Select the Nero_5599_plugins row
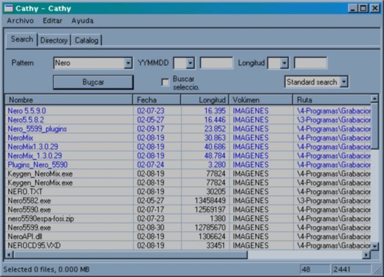The height and width of the screenshot is (277, 384). (188, 129)
